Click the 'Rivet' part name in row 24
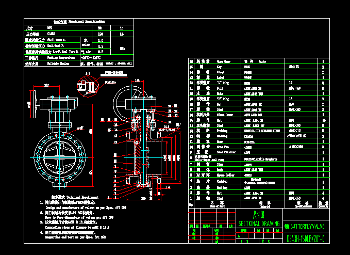Viewport: 350px width, 255px height. pyautogui.click(x=221, y=72)
